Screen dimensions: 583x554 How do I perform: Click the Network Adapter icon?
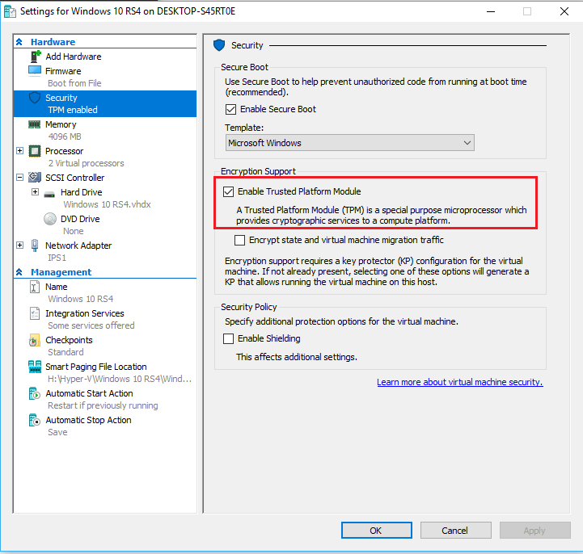[35, 246]
